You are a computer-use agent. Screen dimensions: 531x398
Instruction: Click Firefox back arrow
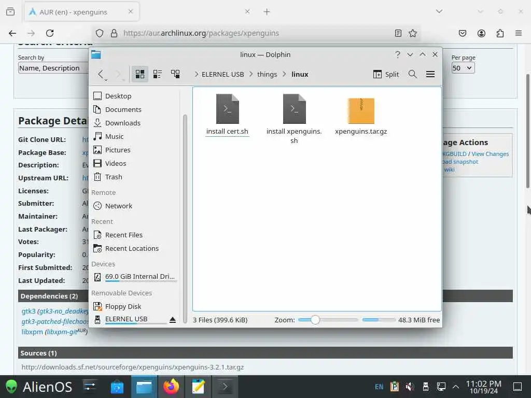click(x=12, y=33)
